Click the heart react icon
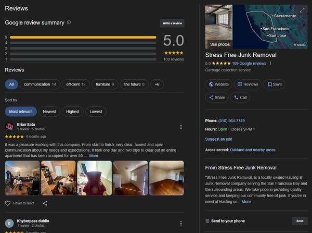Viewport: 312px width, 233px height. (x=8, y=203)
